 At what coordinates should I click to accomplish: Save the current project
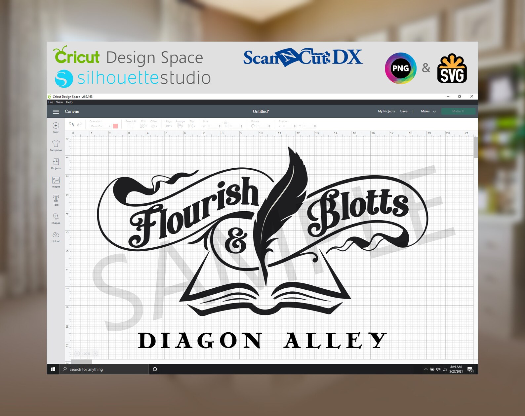click(404, 111)
